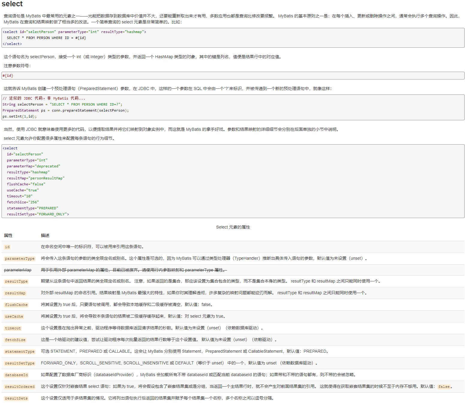
Task: Click the JDBC comment line in code block
Action: click(44, 98)
